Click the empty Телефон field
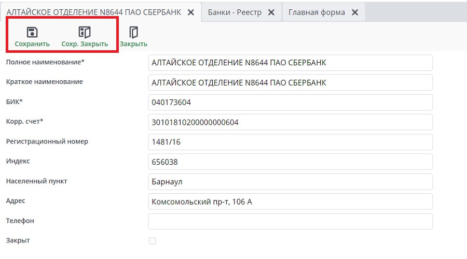The image size is (467, 259). coord(290,221)
